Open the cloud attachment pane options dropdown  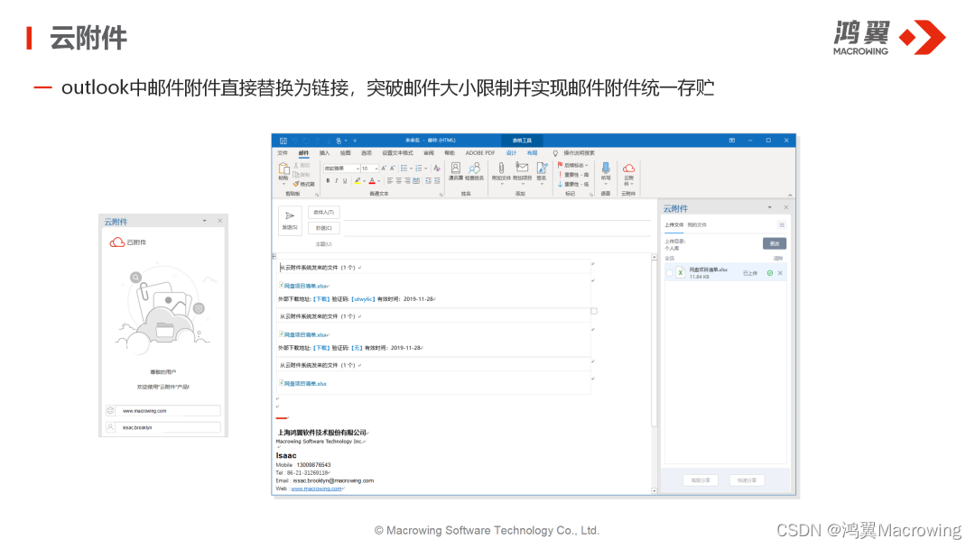pyautogui.click(x=769, y=207)
